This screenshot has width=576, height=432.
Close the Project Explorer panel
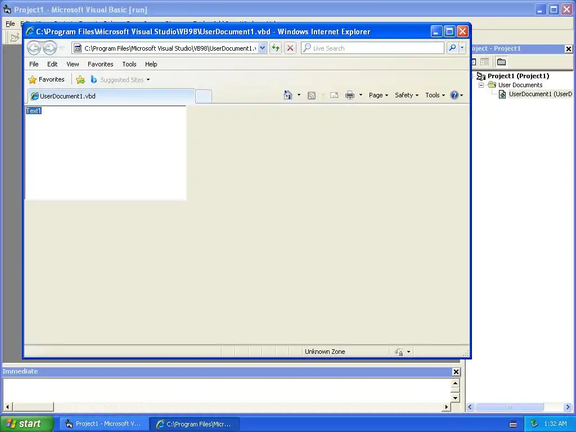click(x=568, y=48)
